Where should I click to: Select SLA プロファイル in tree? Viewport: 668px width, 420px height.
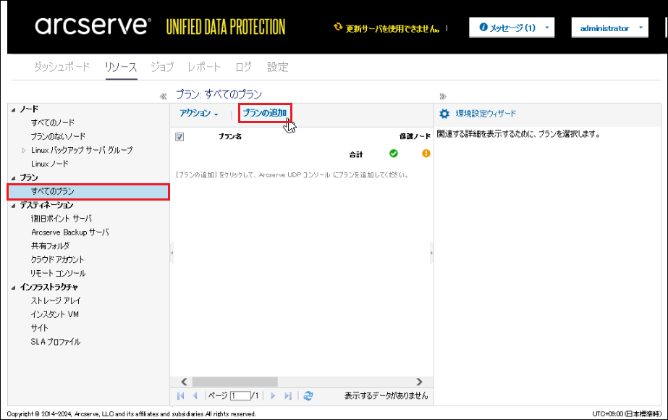pyautogui.click(x=56, y=342)
